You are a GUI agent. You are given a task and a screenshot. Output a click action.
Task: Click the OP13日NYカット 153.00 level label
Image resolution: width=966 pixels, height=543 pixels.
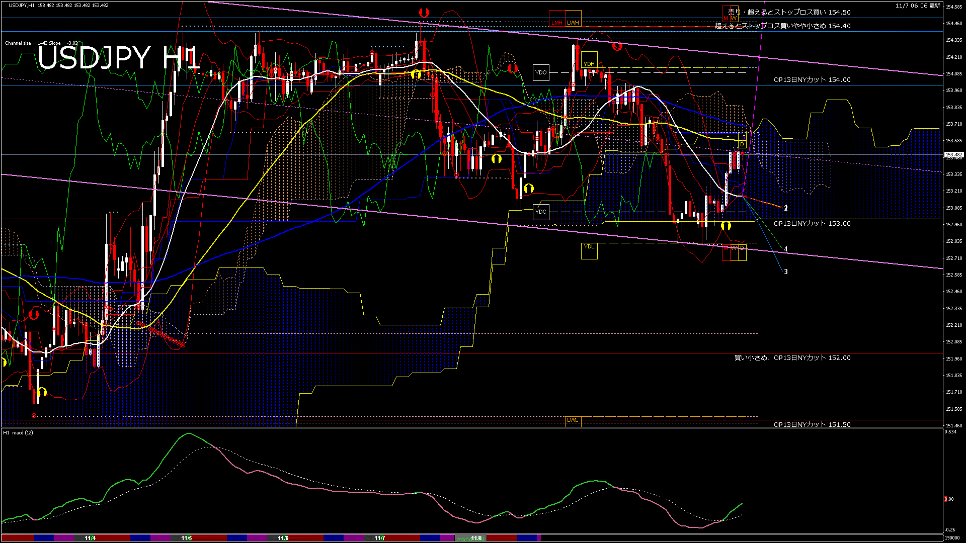pos(812,223)
